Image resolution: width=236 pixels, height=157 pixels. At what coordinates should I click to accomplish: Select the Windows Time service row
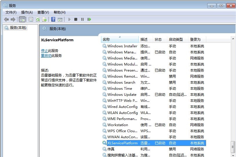(x=154, y=88)
